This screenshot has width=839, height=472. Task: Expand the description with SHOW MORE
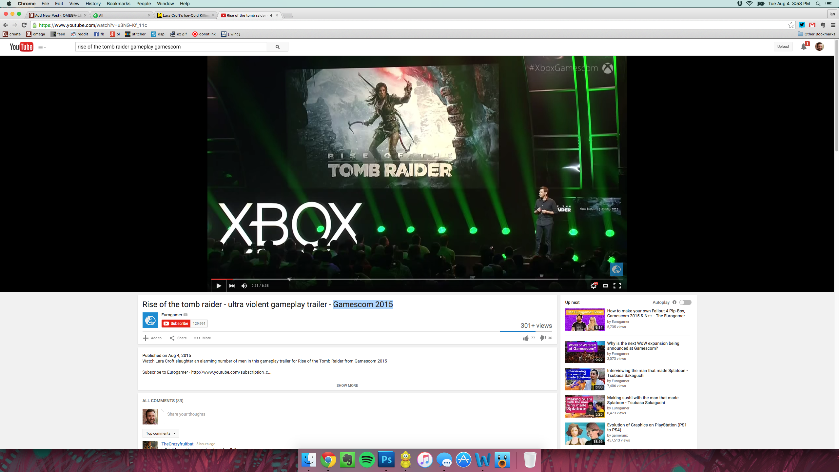(x=347, y=385)
